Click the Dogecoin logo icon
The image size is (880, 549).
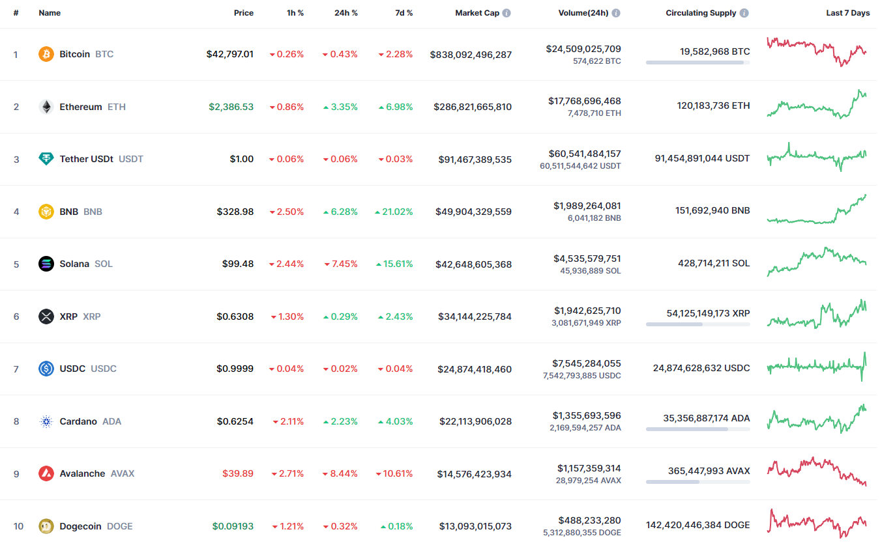pos(46,526)
